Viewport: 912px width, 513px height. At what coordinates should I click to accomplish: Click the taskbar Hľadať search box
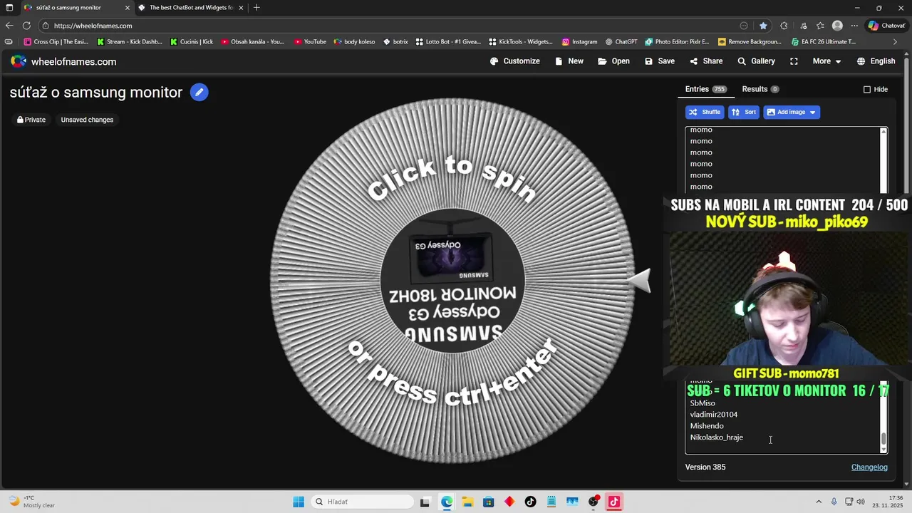coord(361,502)
